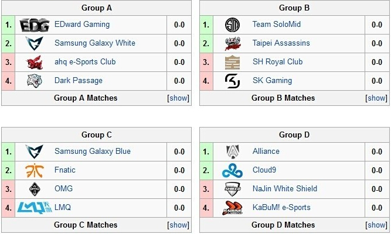The height and width of the screenshot is (234, 391).
Task: Click the KaBuM! e-Sports logo icon
Action: point(232,208)
